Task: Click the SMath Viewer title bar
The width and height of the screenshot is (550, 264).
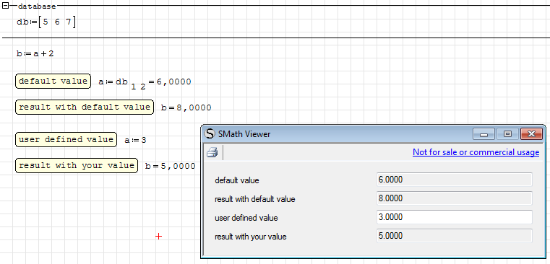Action: tap(337, 133)
